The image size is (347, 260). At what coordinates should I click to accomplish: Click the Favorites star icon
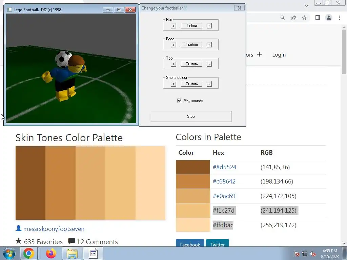19,241
